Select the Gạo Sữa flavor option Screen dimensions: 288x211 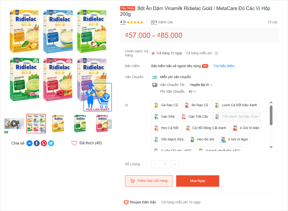(x=164, y=117)
